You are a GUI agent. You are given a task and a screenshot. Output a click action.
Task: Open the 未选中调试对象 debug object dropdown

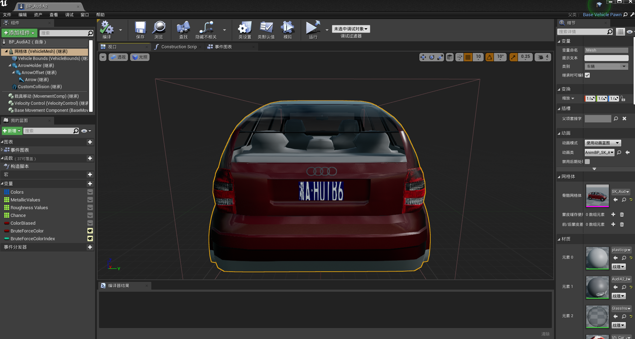351,29
